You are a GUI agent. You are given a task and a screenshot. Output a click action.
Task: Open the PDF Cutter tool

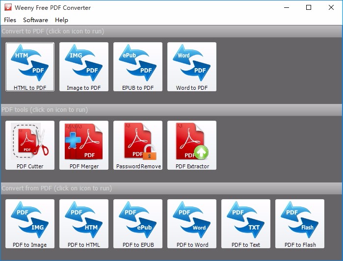[30, 145]
